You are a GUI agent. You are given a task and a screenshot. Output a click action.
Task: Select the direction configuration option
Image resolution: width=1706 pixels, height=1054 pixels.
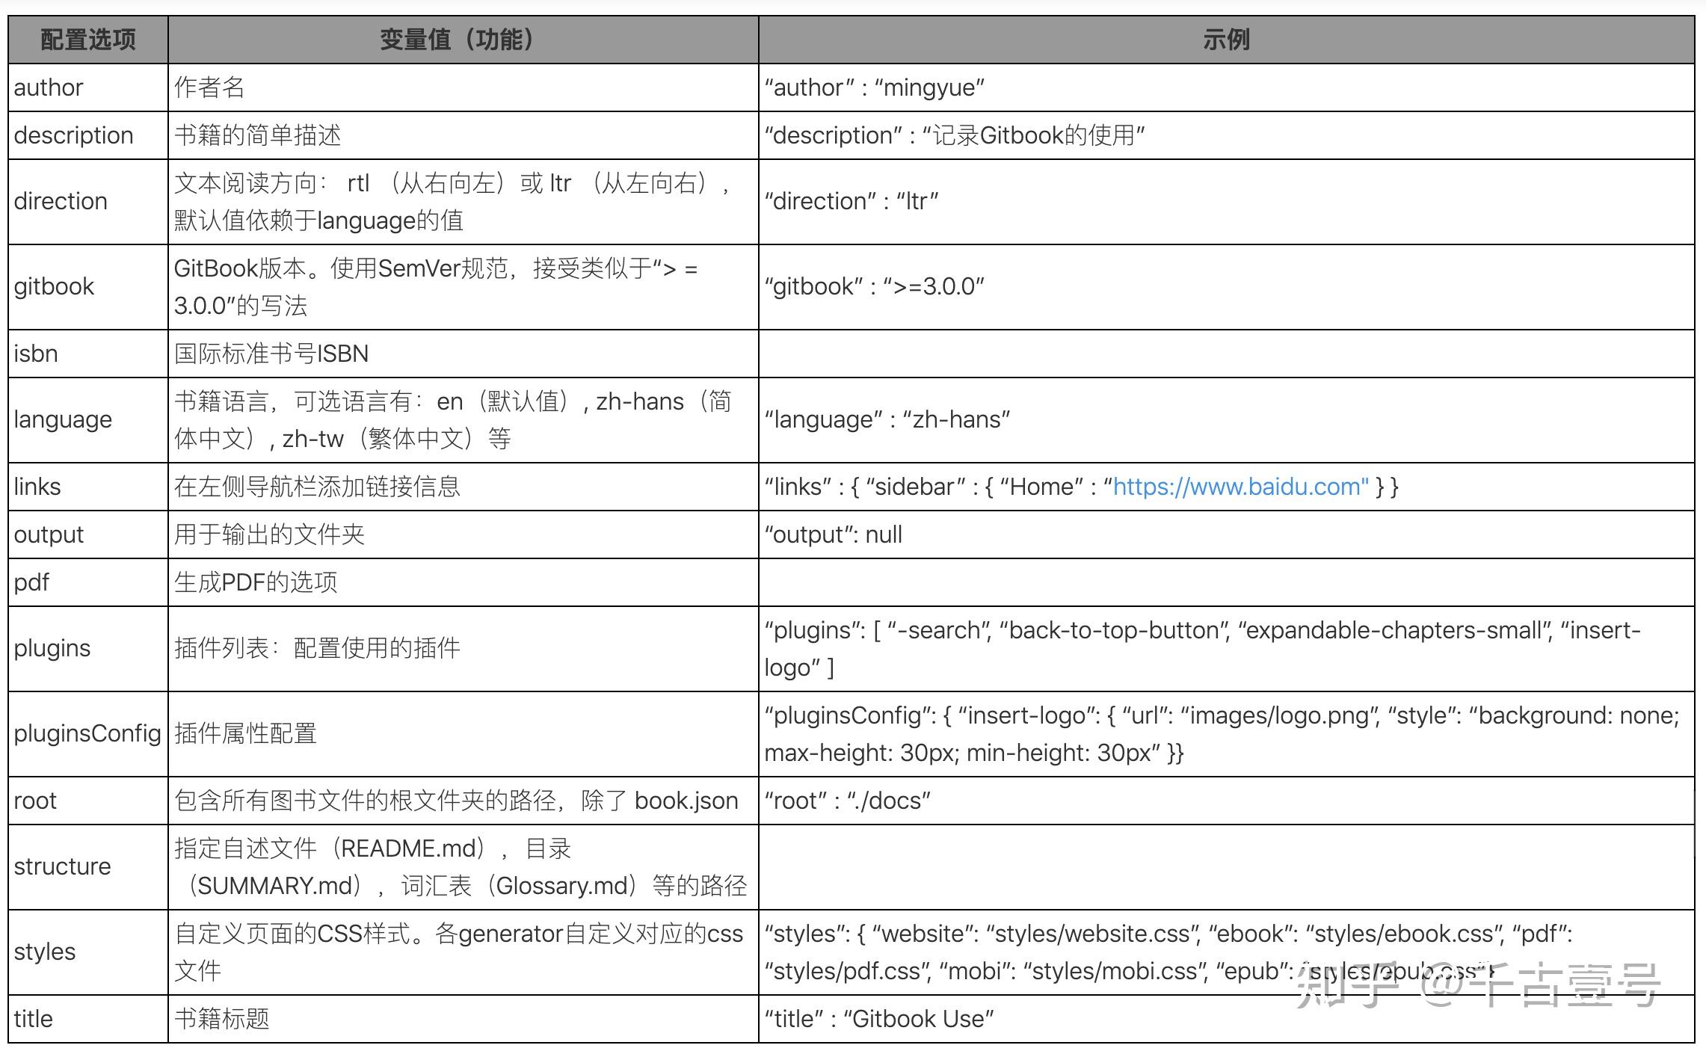[x=61, y=200]
